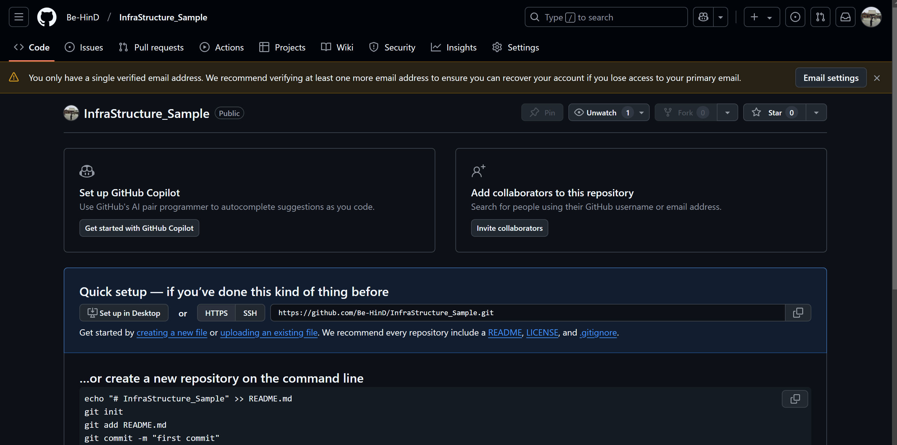The height and width of the screenshot is (445, 897).
Task: Open user profile avatar menu
Action: pyautogui.click(x=871, y=17)
